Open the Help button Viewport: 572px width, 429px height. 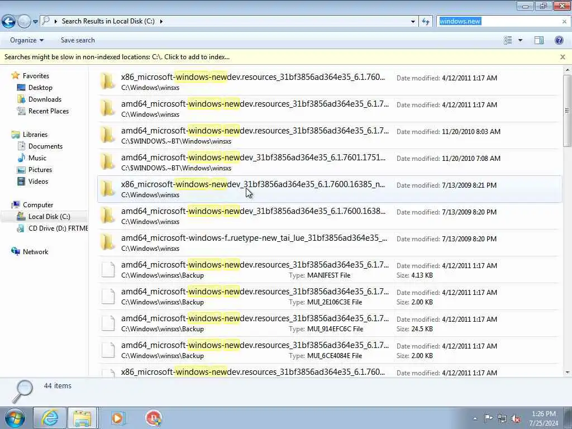click(x=559, y=40)
